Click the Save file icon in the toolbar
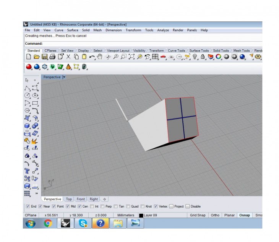The height and width of the screenshot is (242, 279). click(x=44, y=57)
